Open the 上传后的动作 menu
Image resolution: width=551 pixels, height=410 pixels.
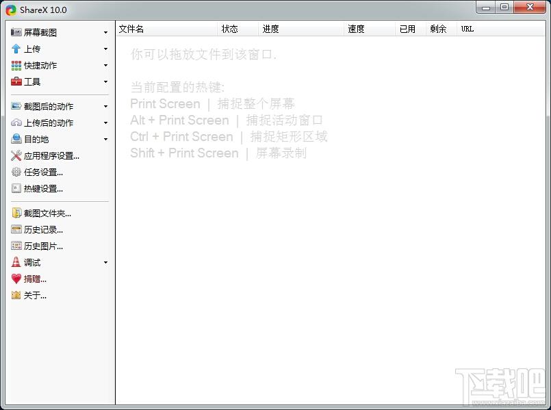click(x=49, y=123)
